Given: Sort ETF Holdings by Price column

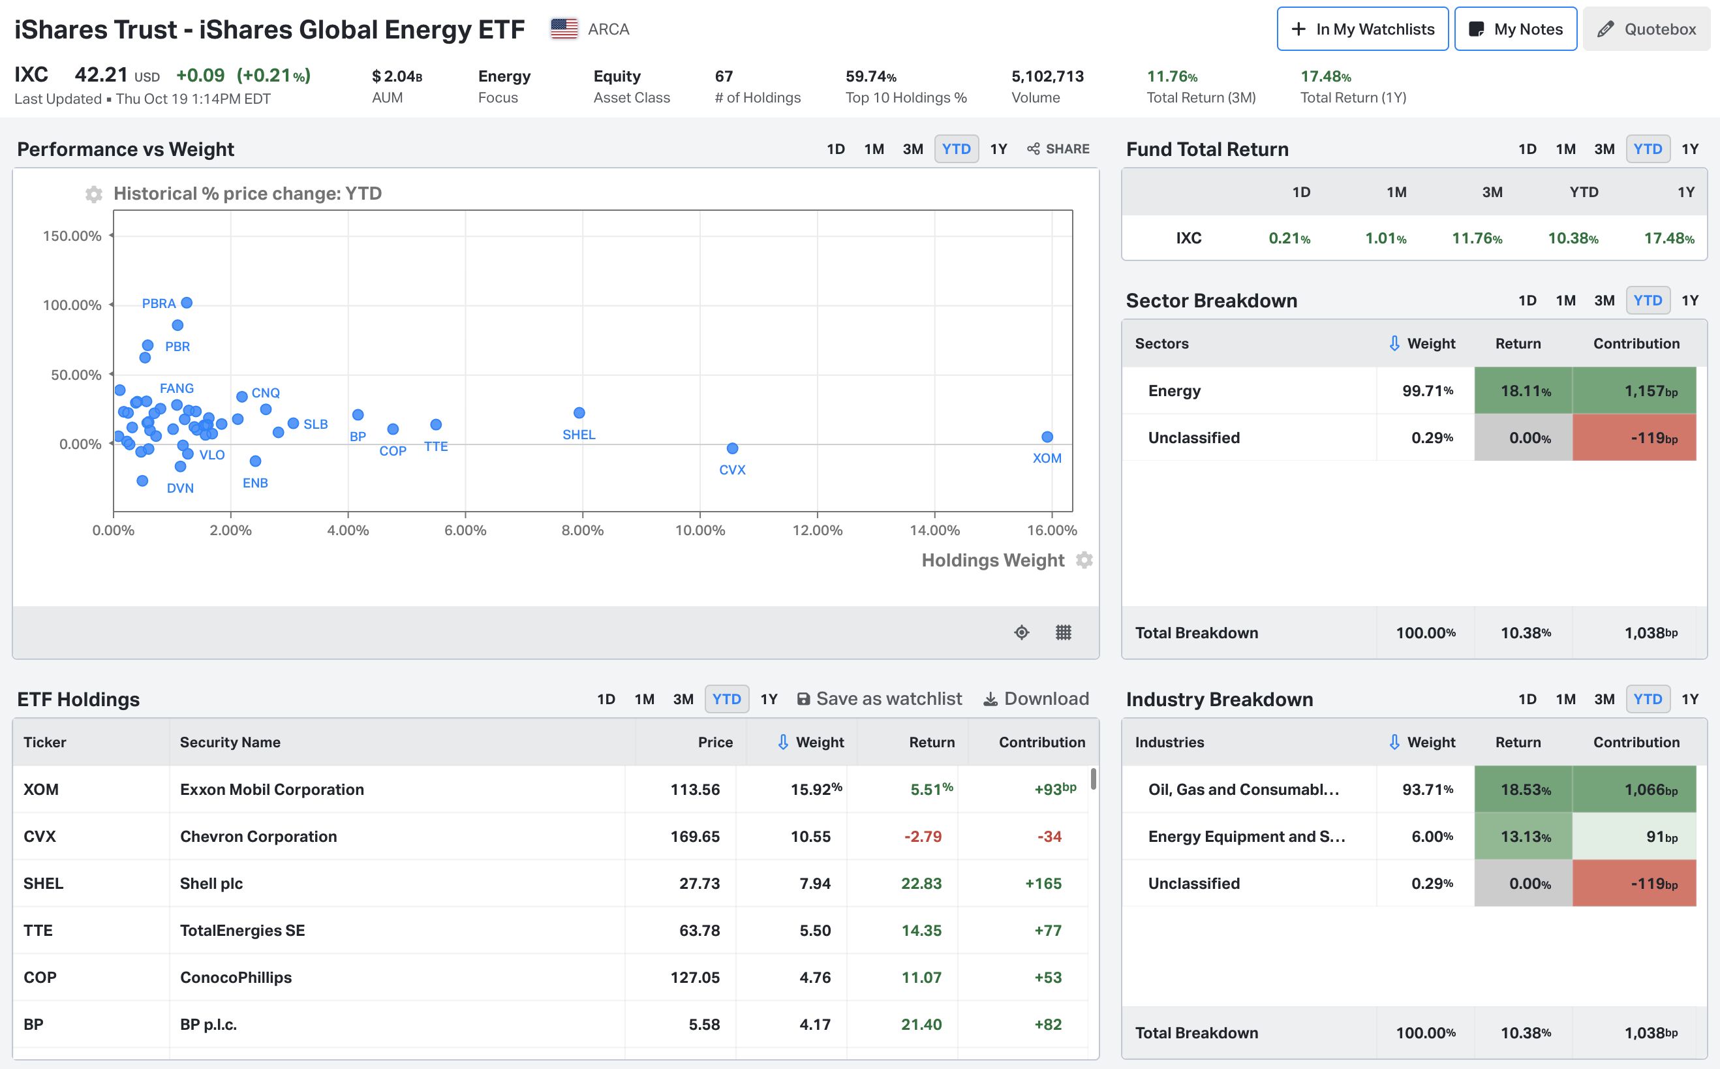Looking at the screenshot, I should [715, 741].
